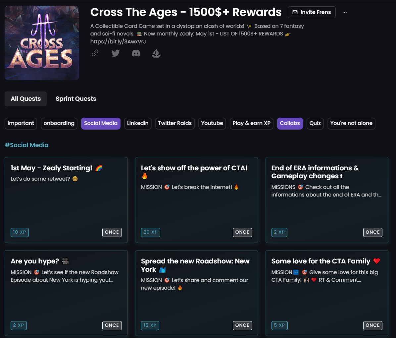Expand options for the Quiz filter chip
The image size is (396, 338).
[x=315, y=123]
